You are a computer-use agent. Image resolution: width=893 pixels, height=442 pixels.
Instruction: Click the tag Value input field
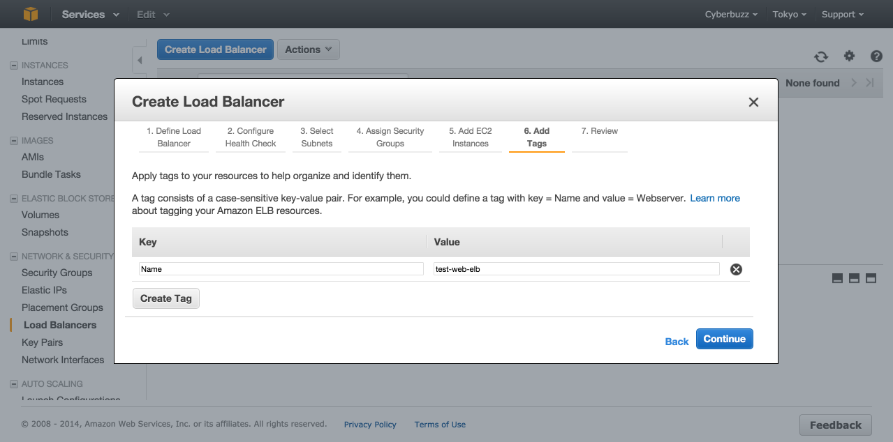(x=576, y=269)
